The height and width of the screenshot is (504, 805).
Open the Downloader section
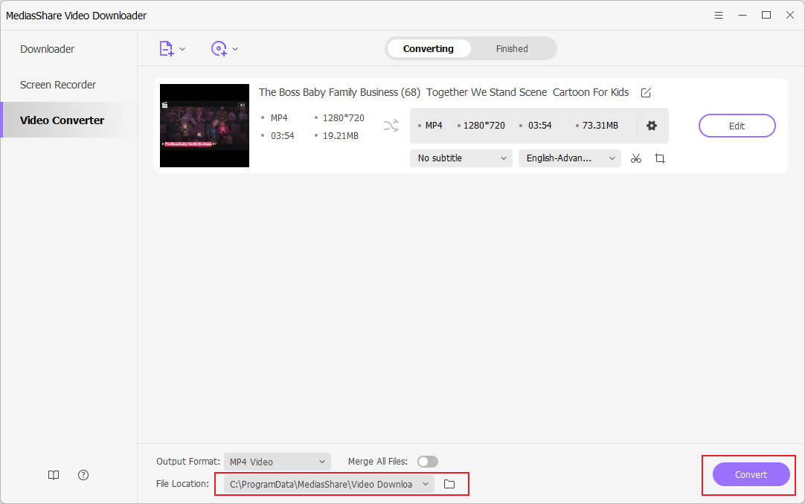coord(47,49)
